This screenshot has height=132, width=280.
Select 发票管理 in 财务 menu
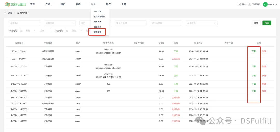97,32
